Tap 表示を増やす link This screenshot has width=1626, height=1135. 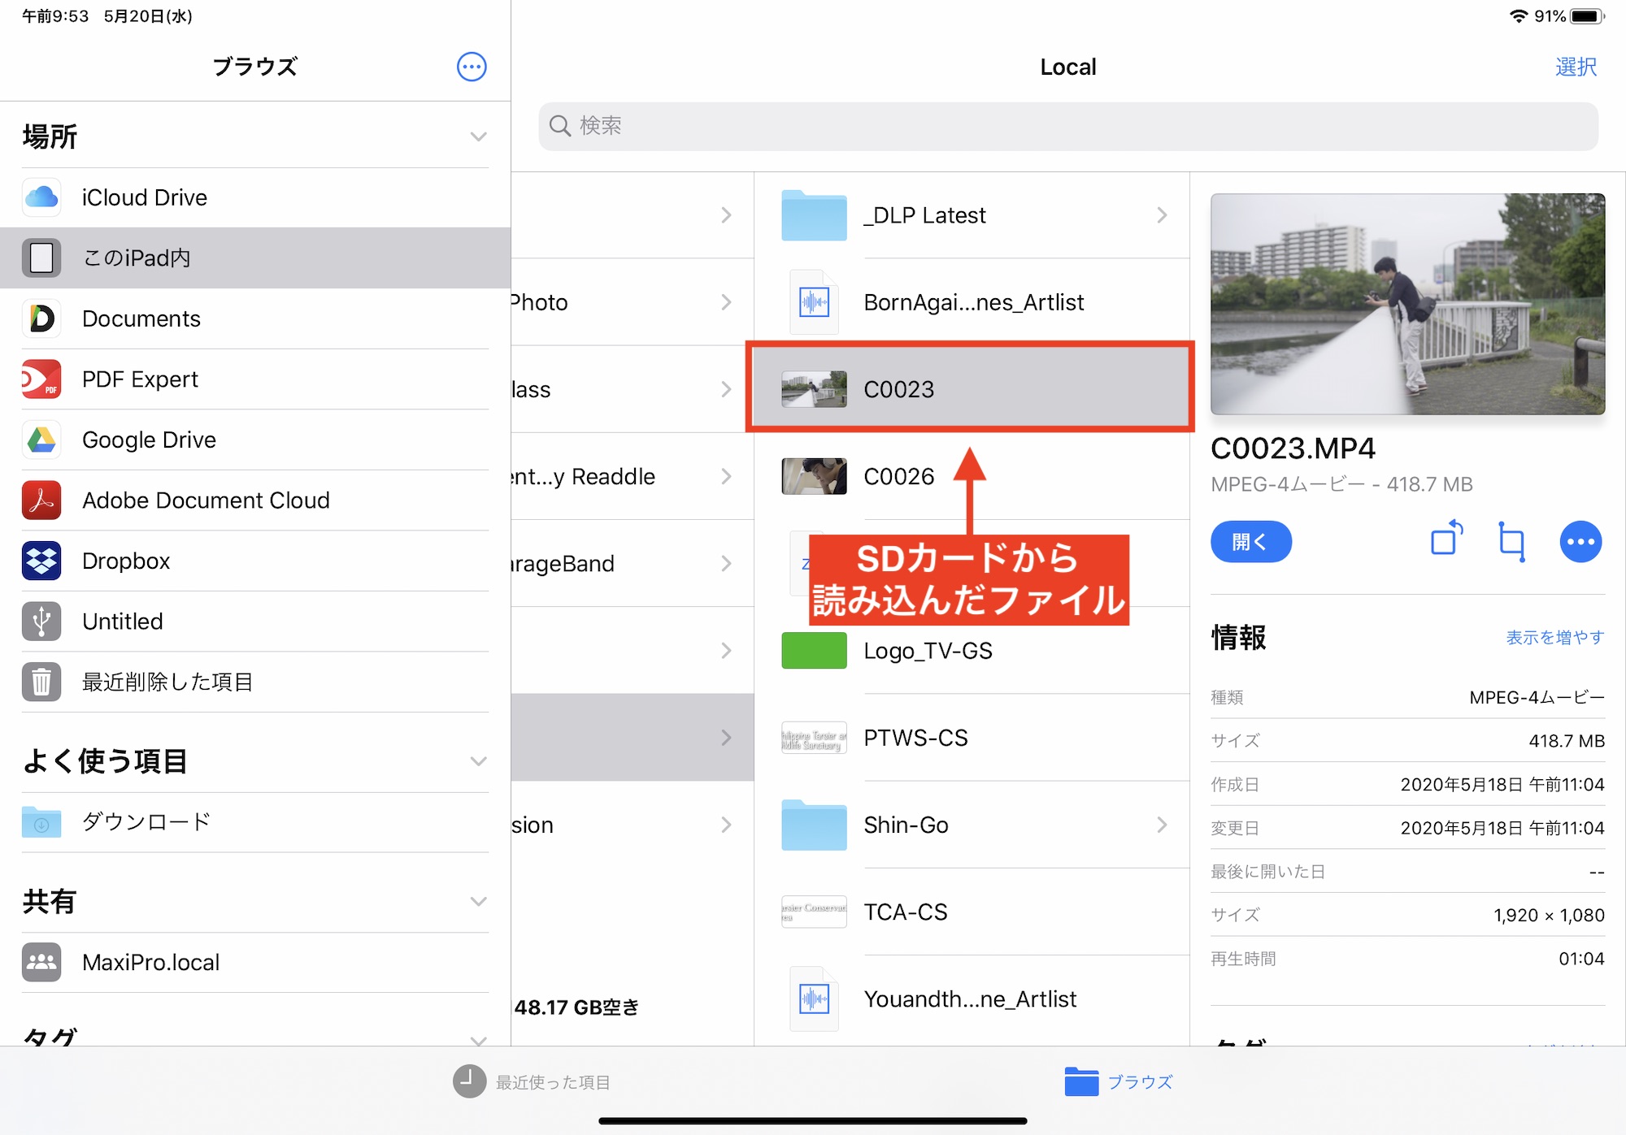1554,638
